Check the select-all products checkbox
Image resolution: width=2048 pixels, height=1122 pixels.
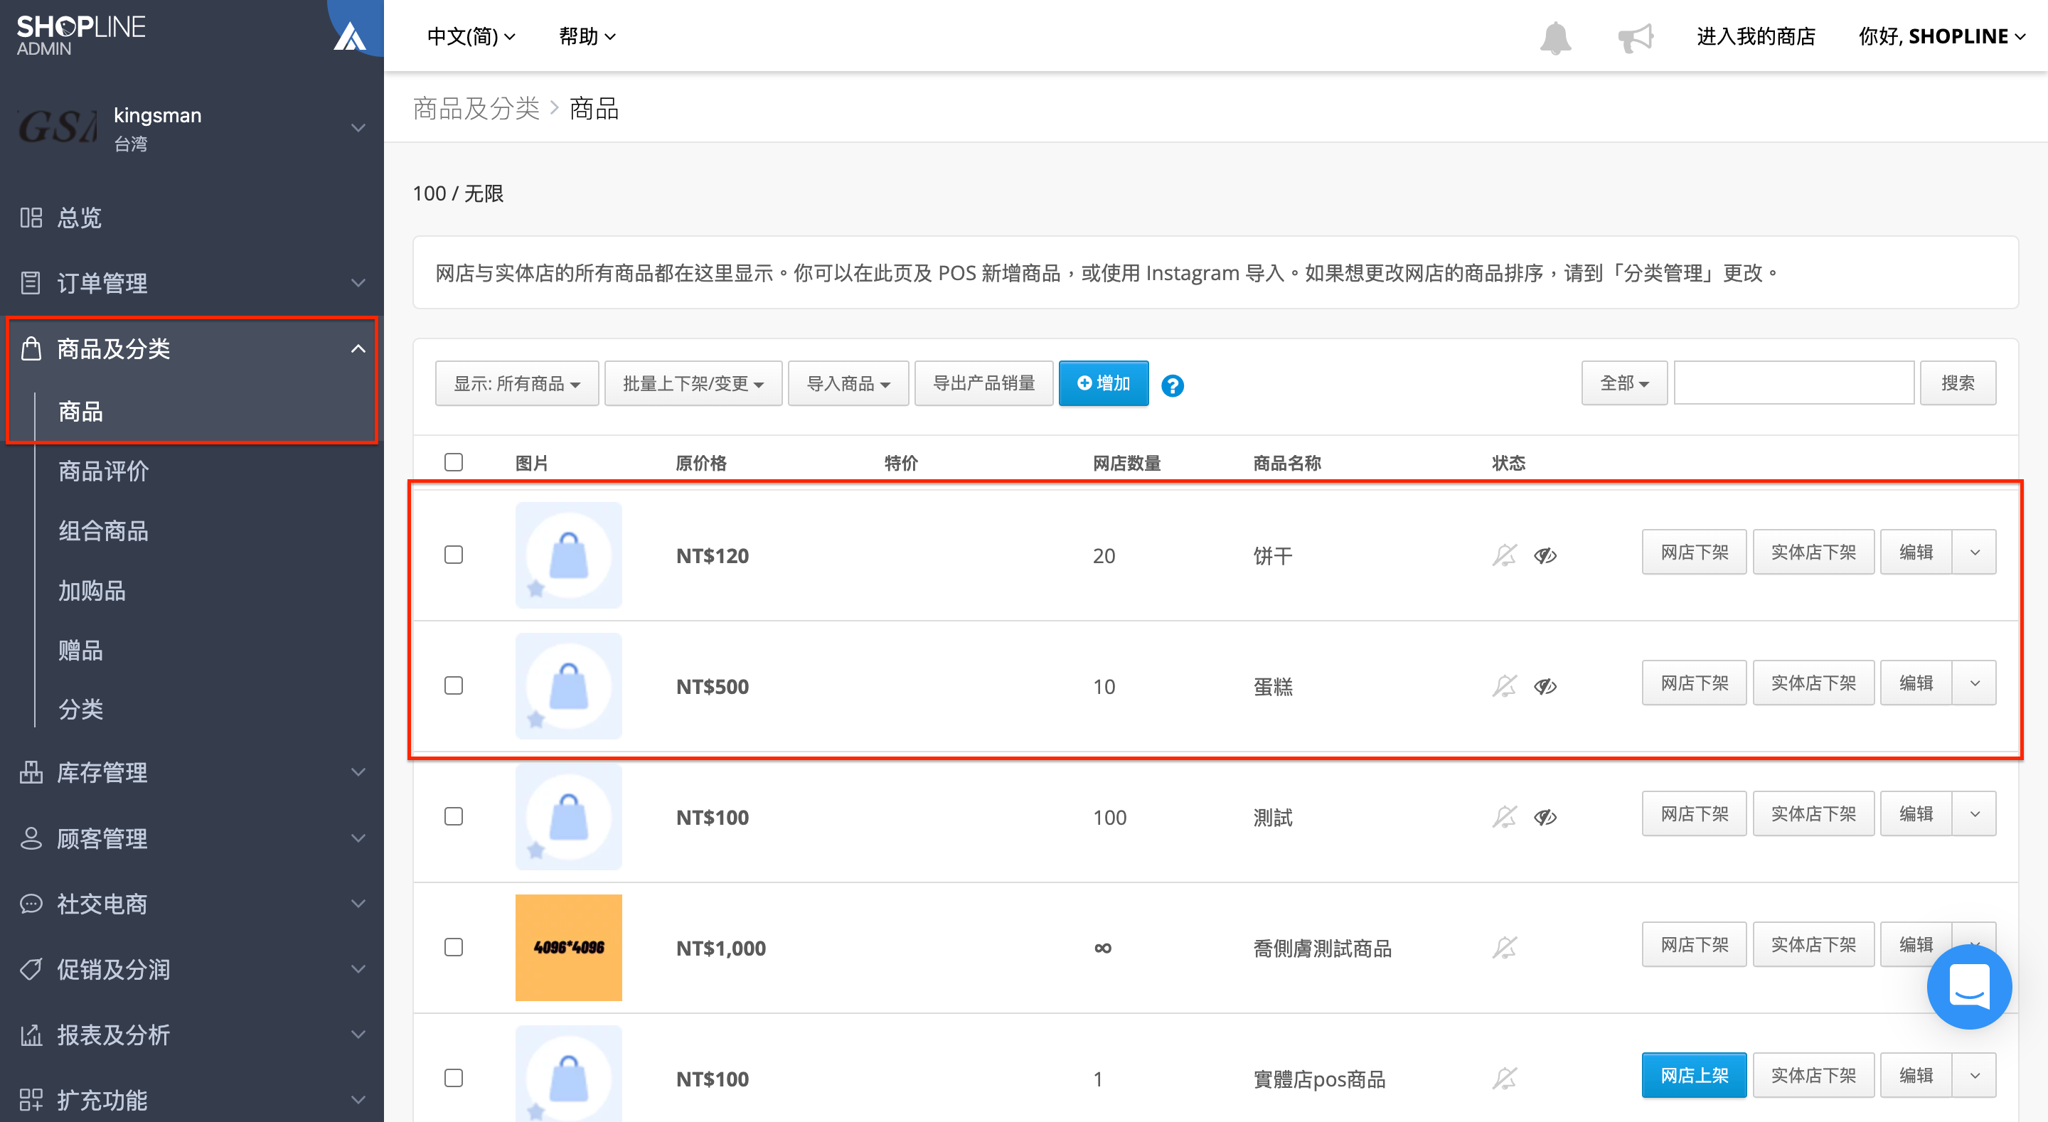(x=453, y=462)
